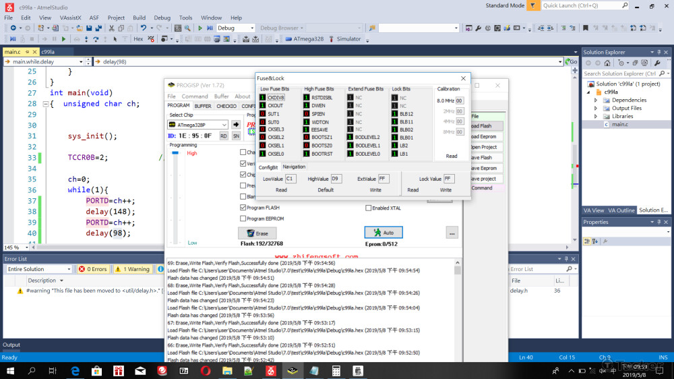Image resolution: width=674 pixels, height=379 pixels.
Task: Click the Start Without Debugging play icon
Action: tap(200, 28)
